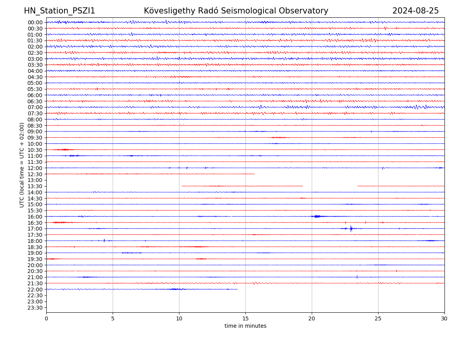The image size is (463, 347).
Task: Click the blue burst on 16:00 trace near minute 20
Action: point(317,216)
